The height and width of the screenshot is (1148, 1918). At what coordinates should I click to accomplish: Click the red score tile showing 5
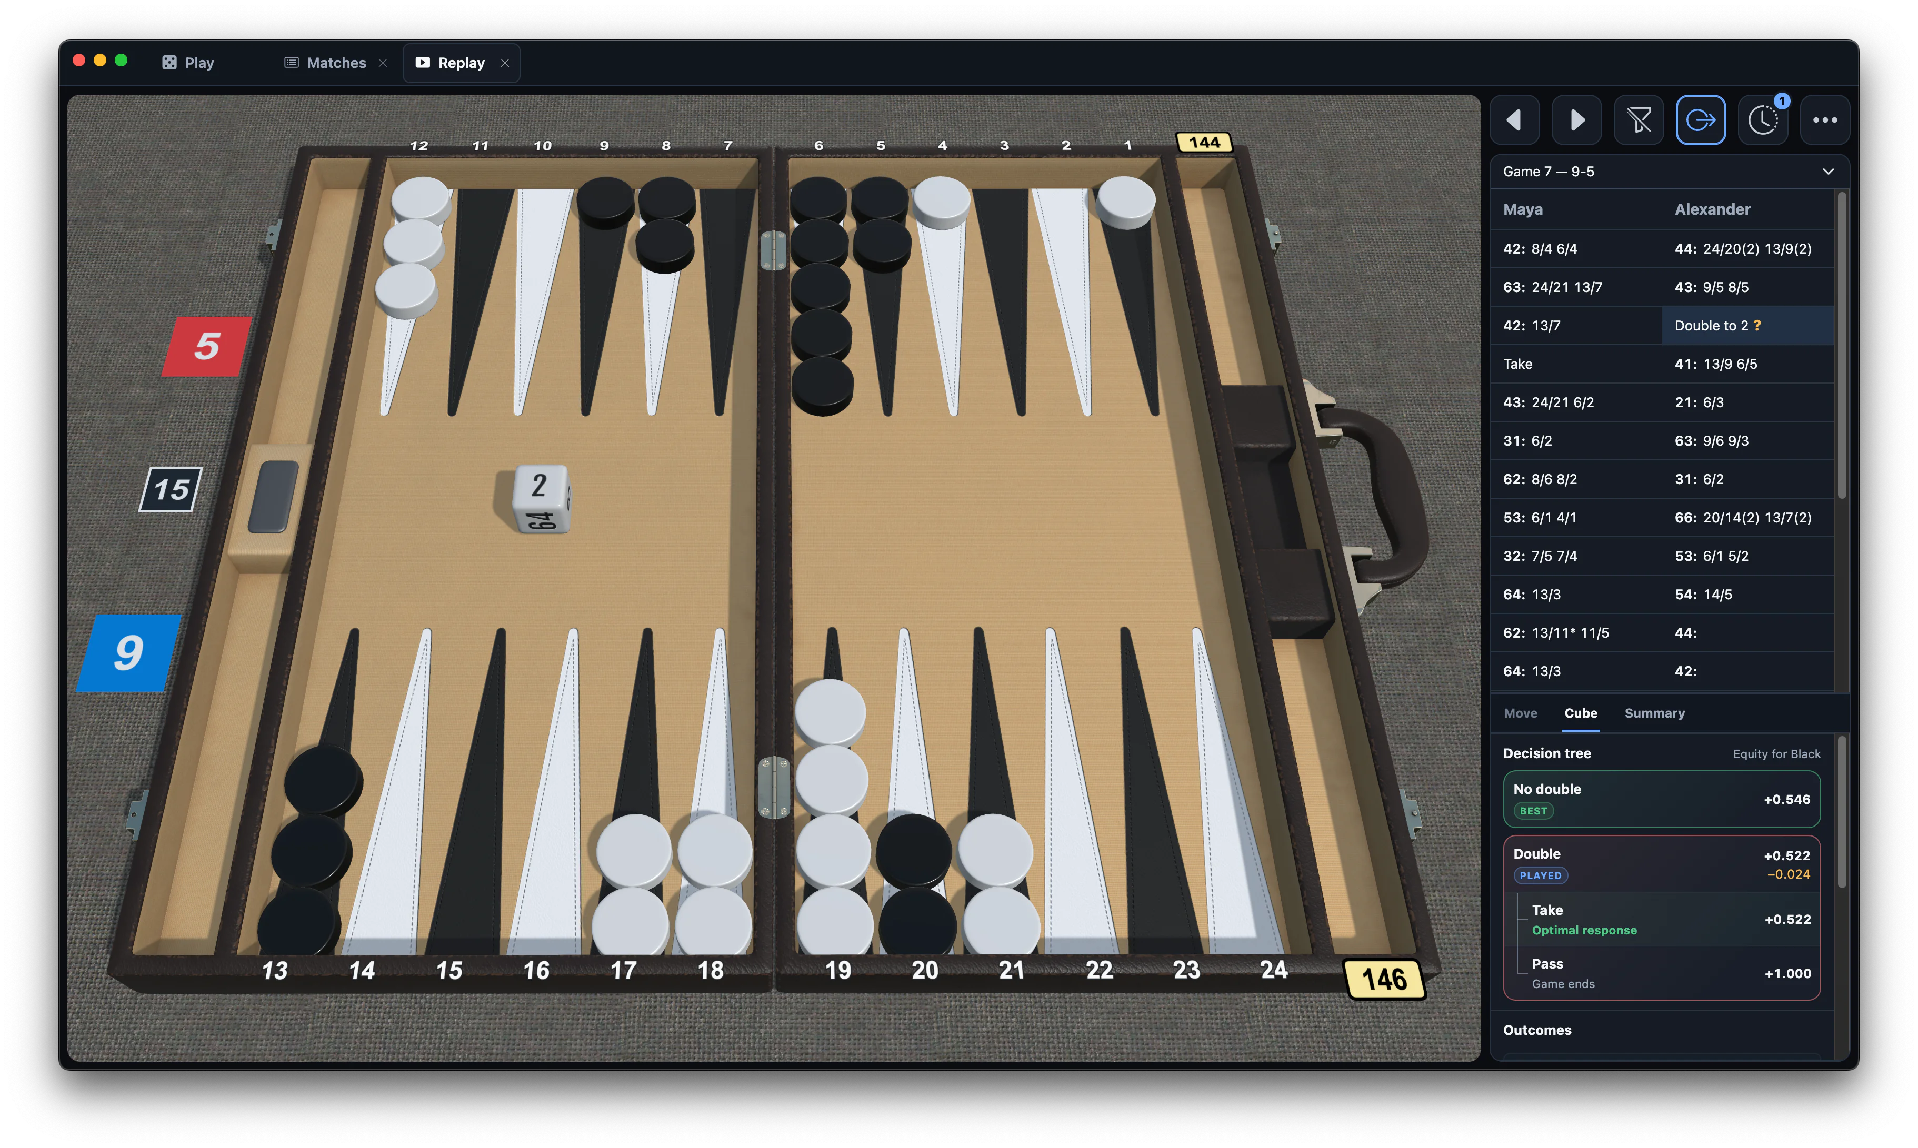tap(206, 346)
